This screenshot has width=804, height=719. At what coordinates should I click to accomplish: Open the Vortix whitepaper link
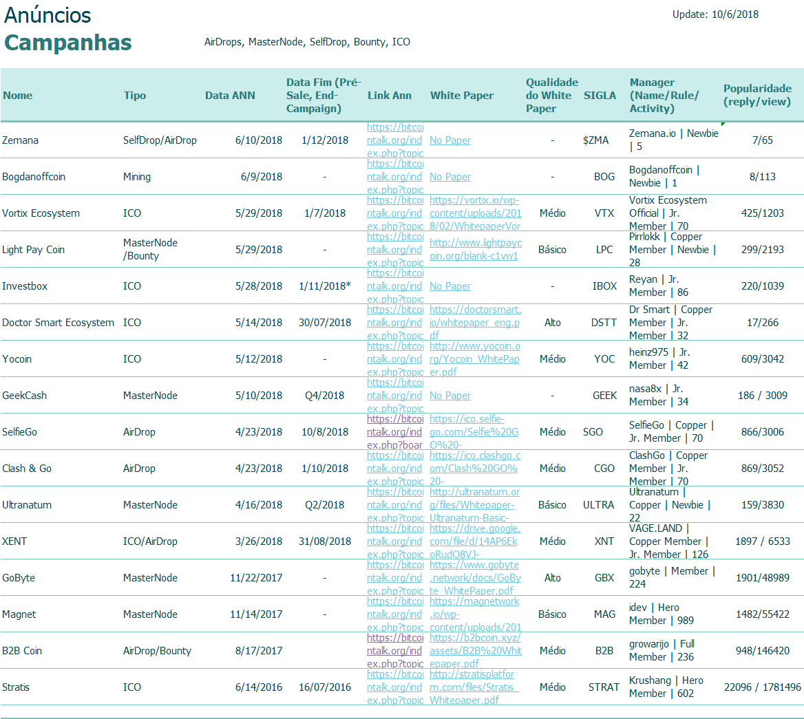click(476, 213)
